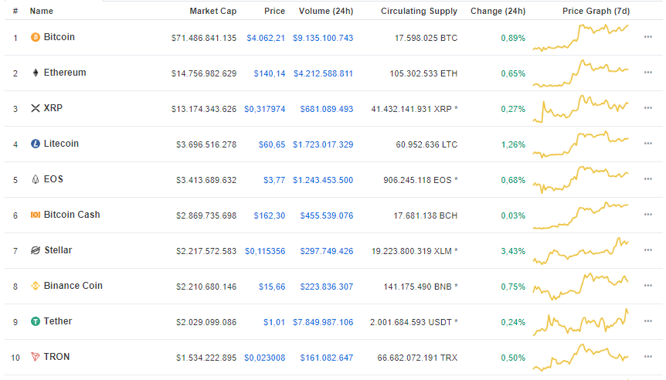Open the three-dot menu for Stellar row
Image resolution: width=666 pixels, height=380 pixels.
pos(647,250)
